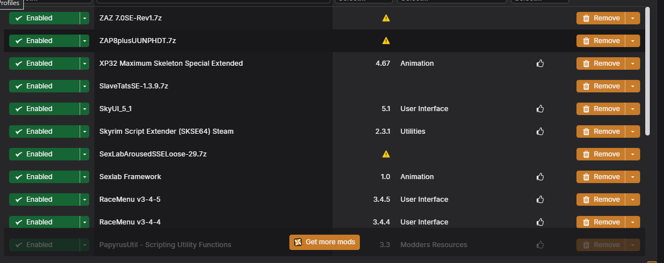The image size is (664, 263).
Task: Select mod name Skyrim Script Extender (SKSE64) Steam
Action: coord(167,131)
